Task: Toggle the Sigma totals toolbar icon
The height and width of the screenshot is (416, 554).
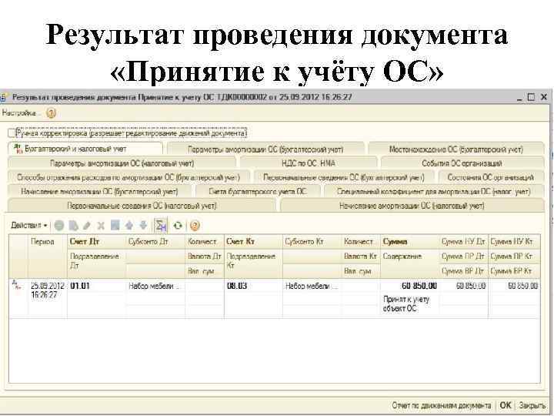Action: pos(161,225)
